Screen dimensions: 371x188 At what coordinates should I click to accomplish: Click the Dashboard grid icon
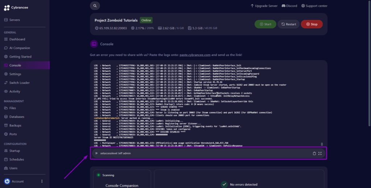click(x=6, y=39)
